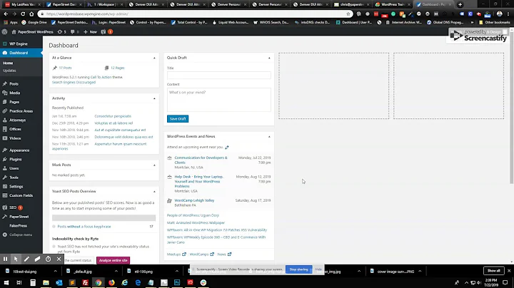Open pending updates icon in admin bar
The width and height of the screenshot is (514, 288).
(x=61, y=32)
